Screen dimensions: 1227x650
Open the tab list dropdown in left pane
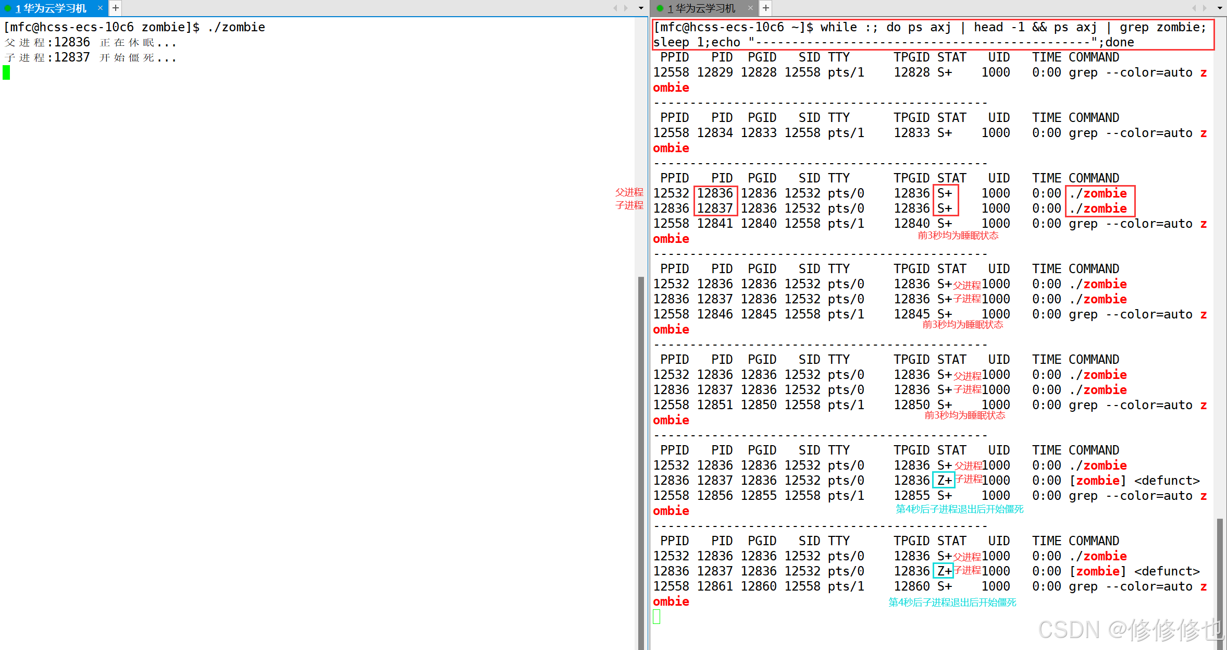pos(641,8)
